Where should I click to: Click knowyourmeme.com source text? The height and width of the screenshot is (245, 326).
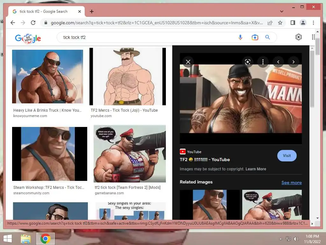pos(30,116)
